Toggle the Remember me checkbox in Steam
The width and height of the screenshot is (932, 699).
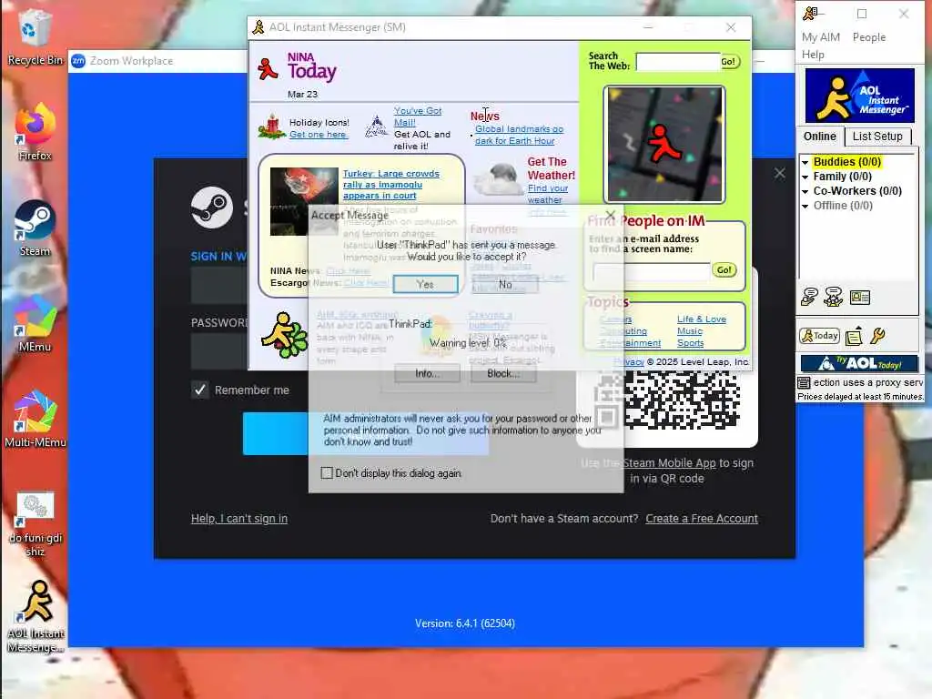199,390
